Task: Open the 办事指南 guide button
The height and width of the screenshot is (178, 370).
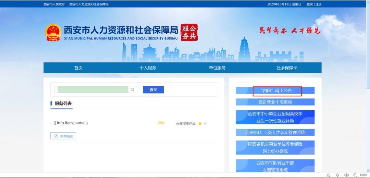Action: tap(63, 136)
